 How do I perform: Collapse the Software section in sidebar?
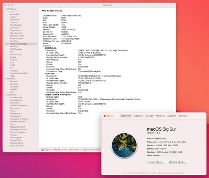[6, 95]
